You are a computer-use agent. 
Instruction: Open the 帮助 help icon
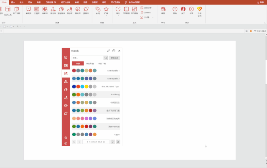[175, 10]
